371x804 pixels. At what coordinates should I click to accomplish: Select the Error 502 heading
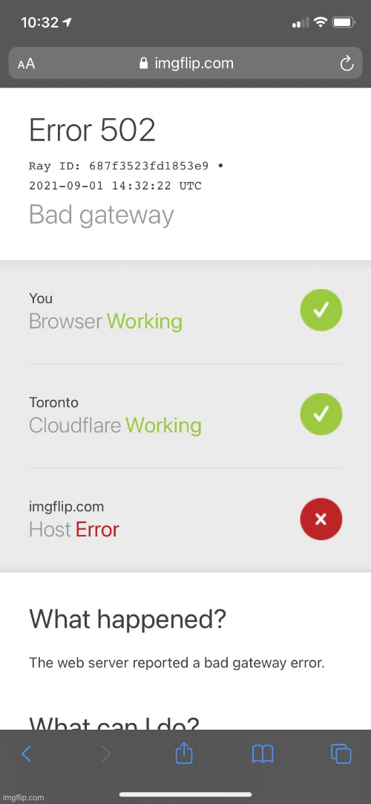(92, 130)
